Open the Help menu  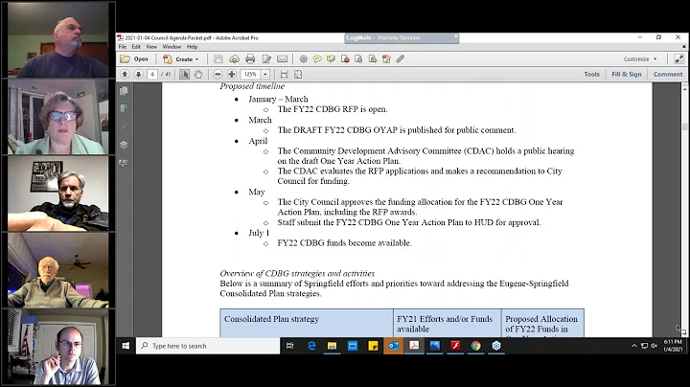193,47
